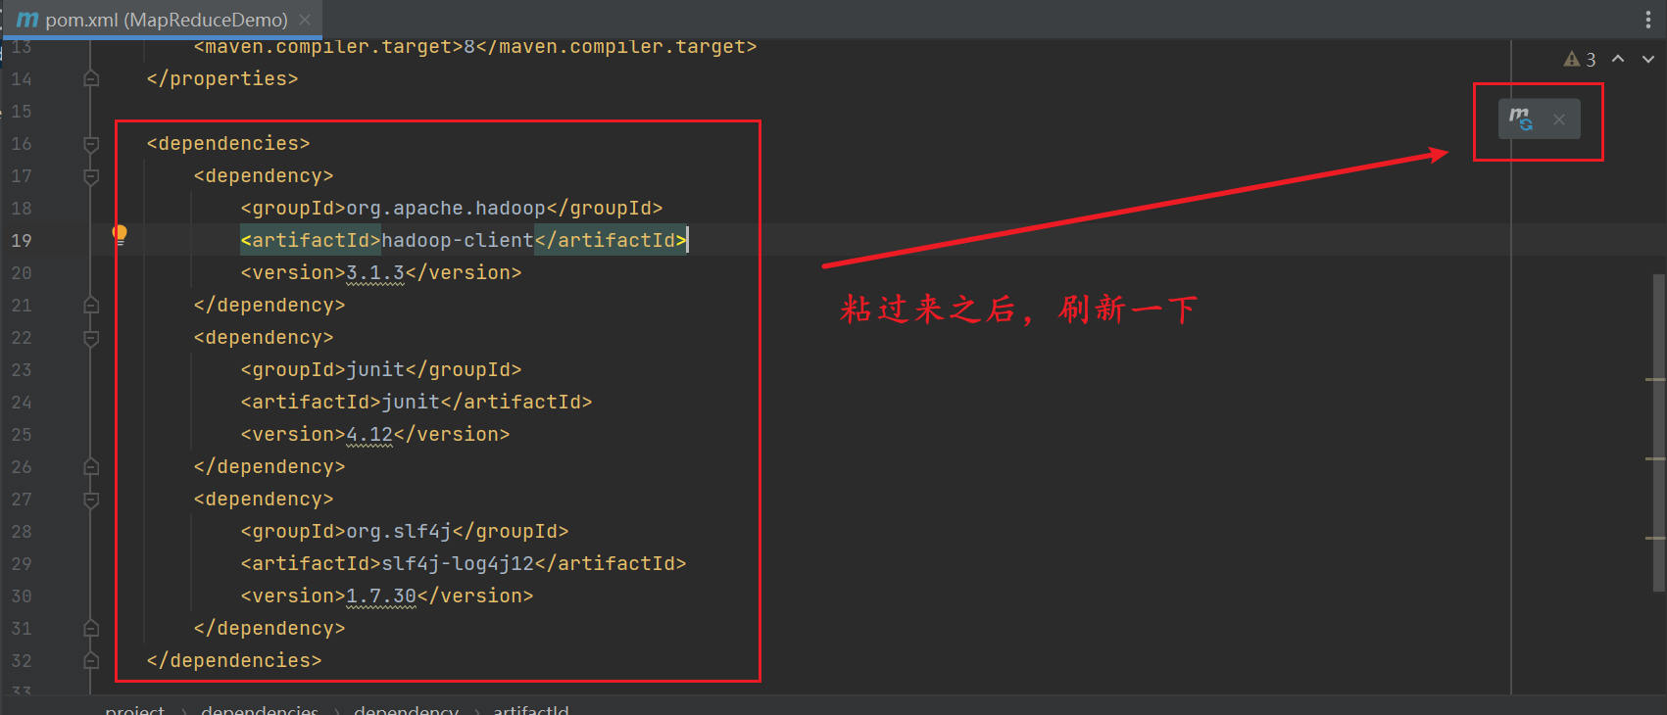
Task: Go to previous highlighted error arrow
Action: [x=1618, y=59]
